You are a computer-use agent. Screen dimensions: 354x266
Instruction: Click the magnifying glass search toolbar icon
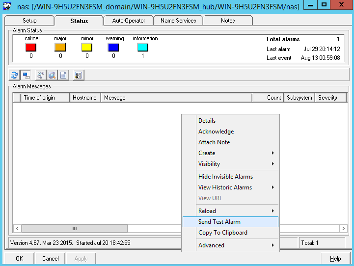click(51, 75)
